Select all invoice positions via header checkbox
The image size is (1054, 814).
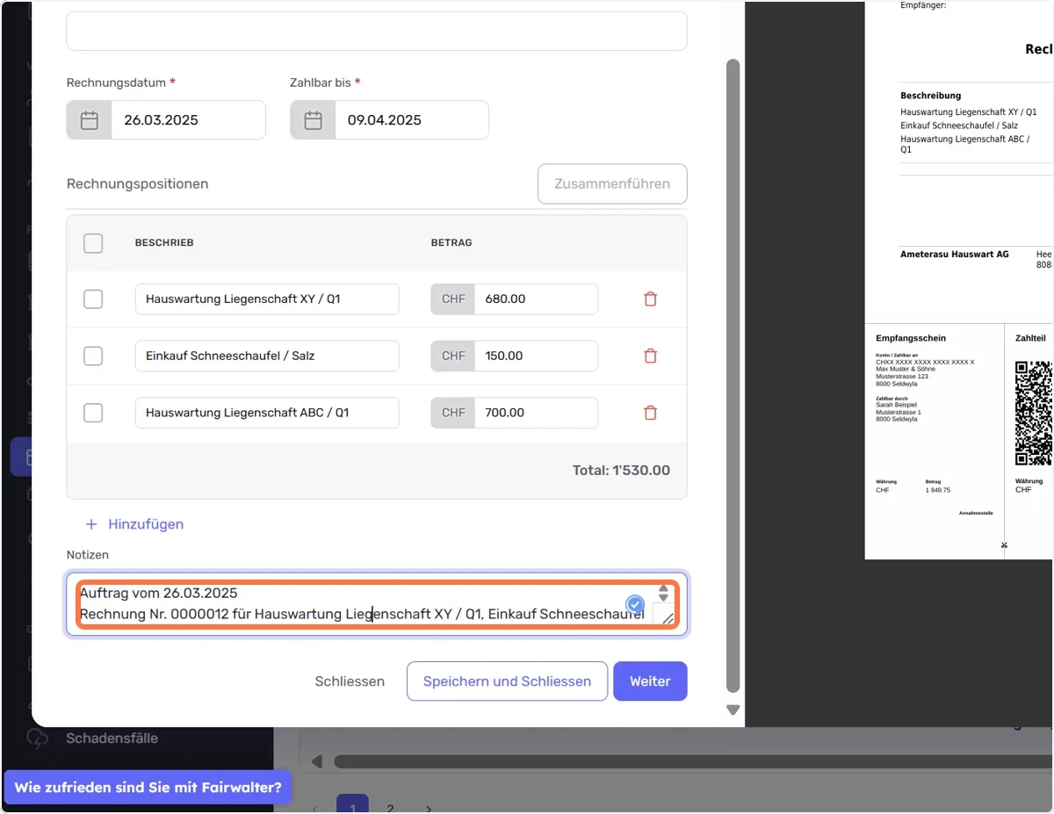coord(93,243)
